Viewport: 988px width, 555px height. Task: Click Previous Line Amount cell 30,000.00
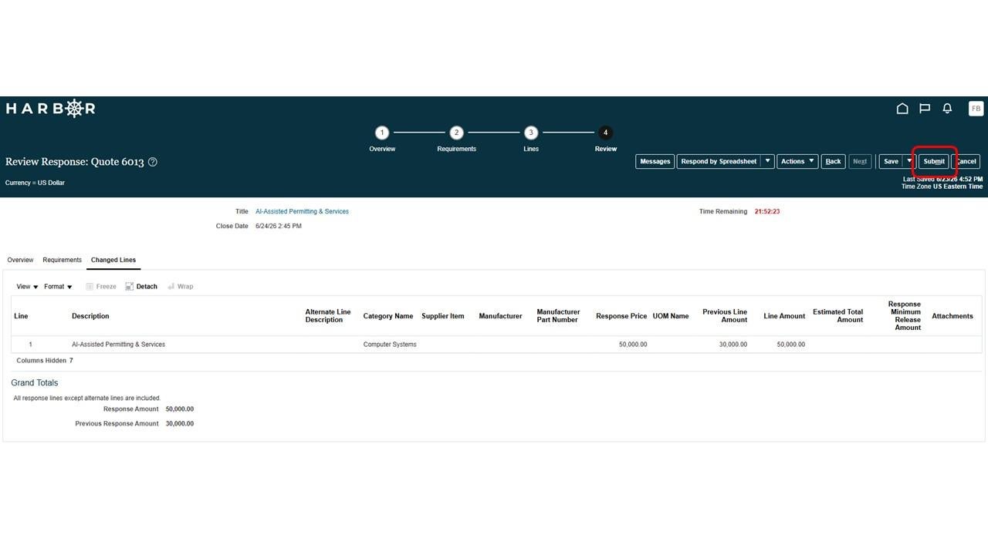(733, 345)
